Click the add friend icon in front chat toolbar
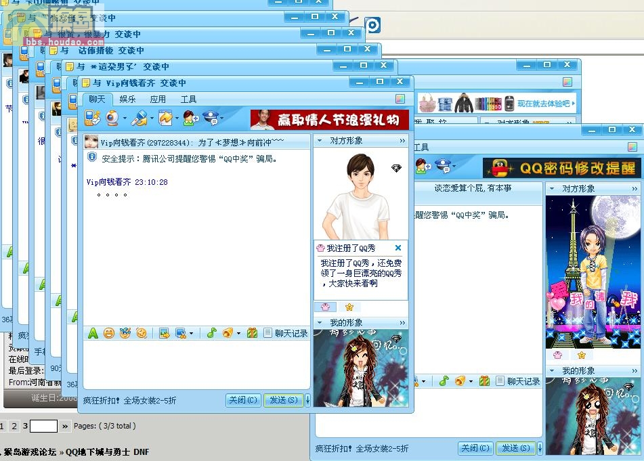This screenshot has width=644, height=461. [x=190, y=118]
